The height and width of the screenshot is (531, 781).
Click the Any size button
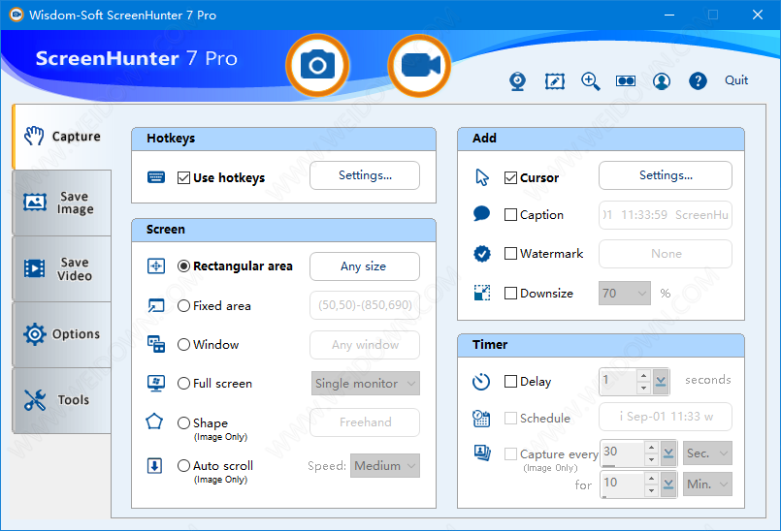click(365, 266)
